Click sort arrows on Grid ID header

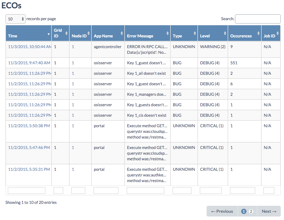(x=66, y=33)
